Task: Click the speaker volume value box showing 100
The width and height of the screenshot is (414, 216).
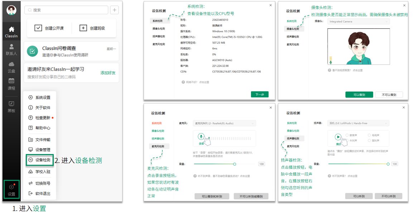Action: (394, 164)
